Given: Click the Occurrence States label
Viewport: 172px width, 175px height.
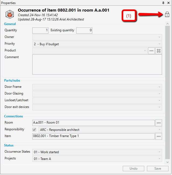Looking at the screenshot, I should click(17, 152).
